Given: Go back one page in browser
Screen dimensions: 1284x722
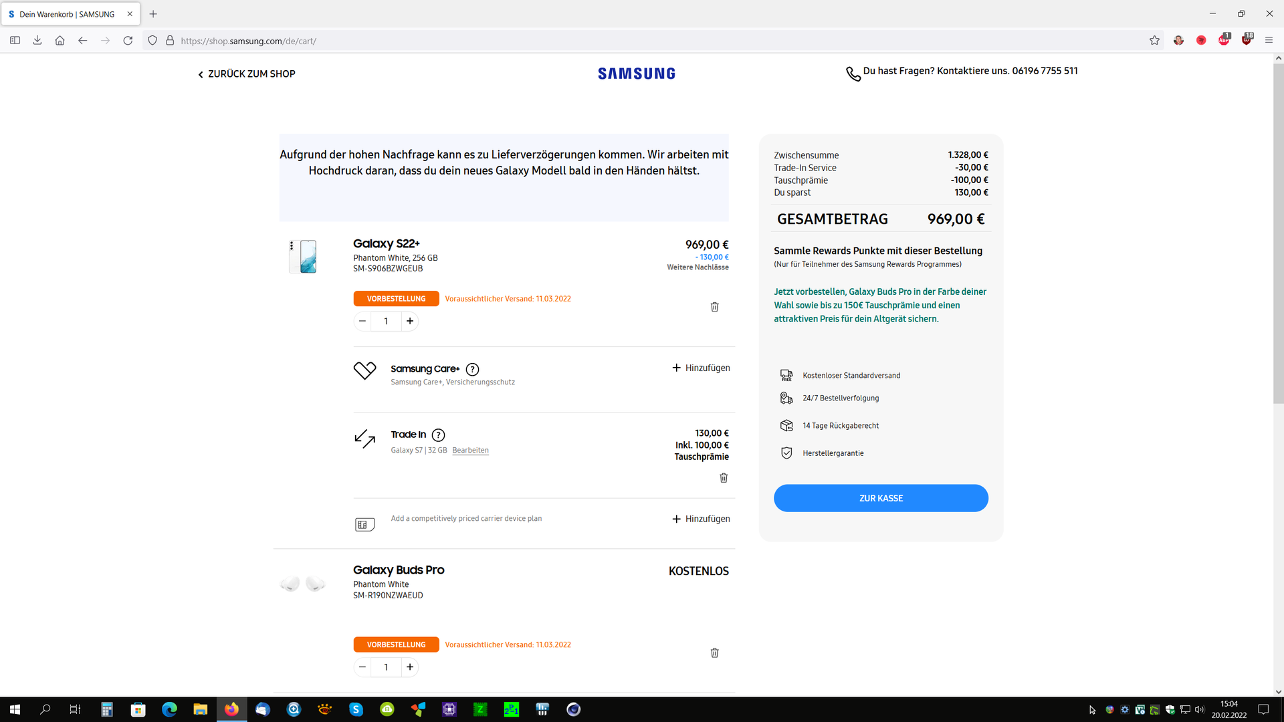Looking at the screenshot, I should 82,41.
